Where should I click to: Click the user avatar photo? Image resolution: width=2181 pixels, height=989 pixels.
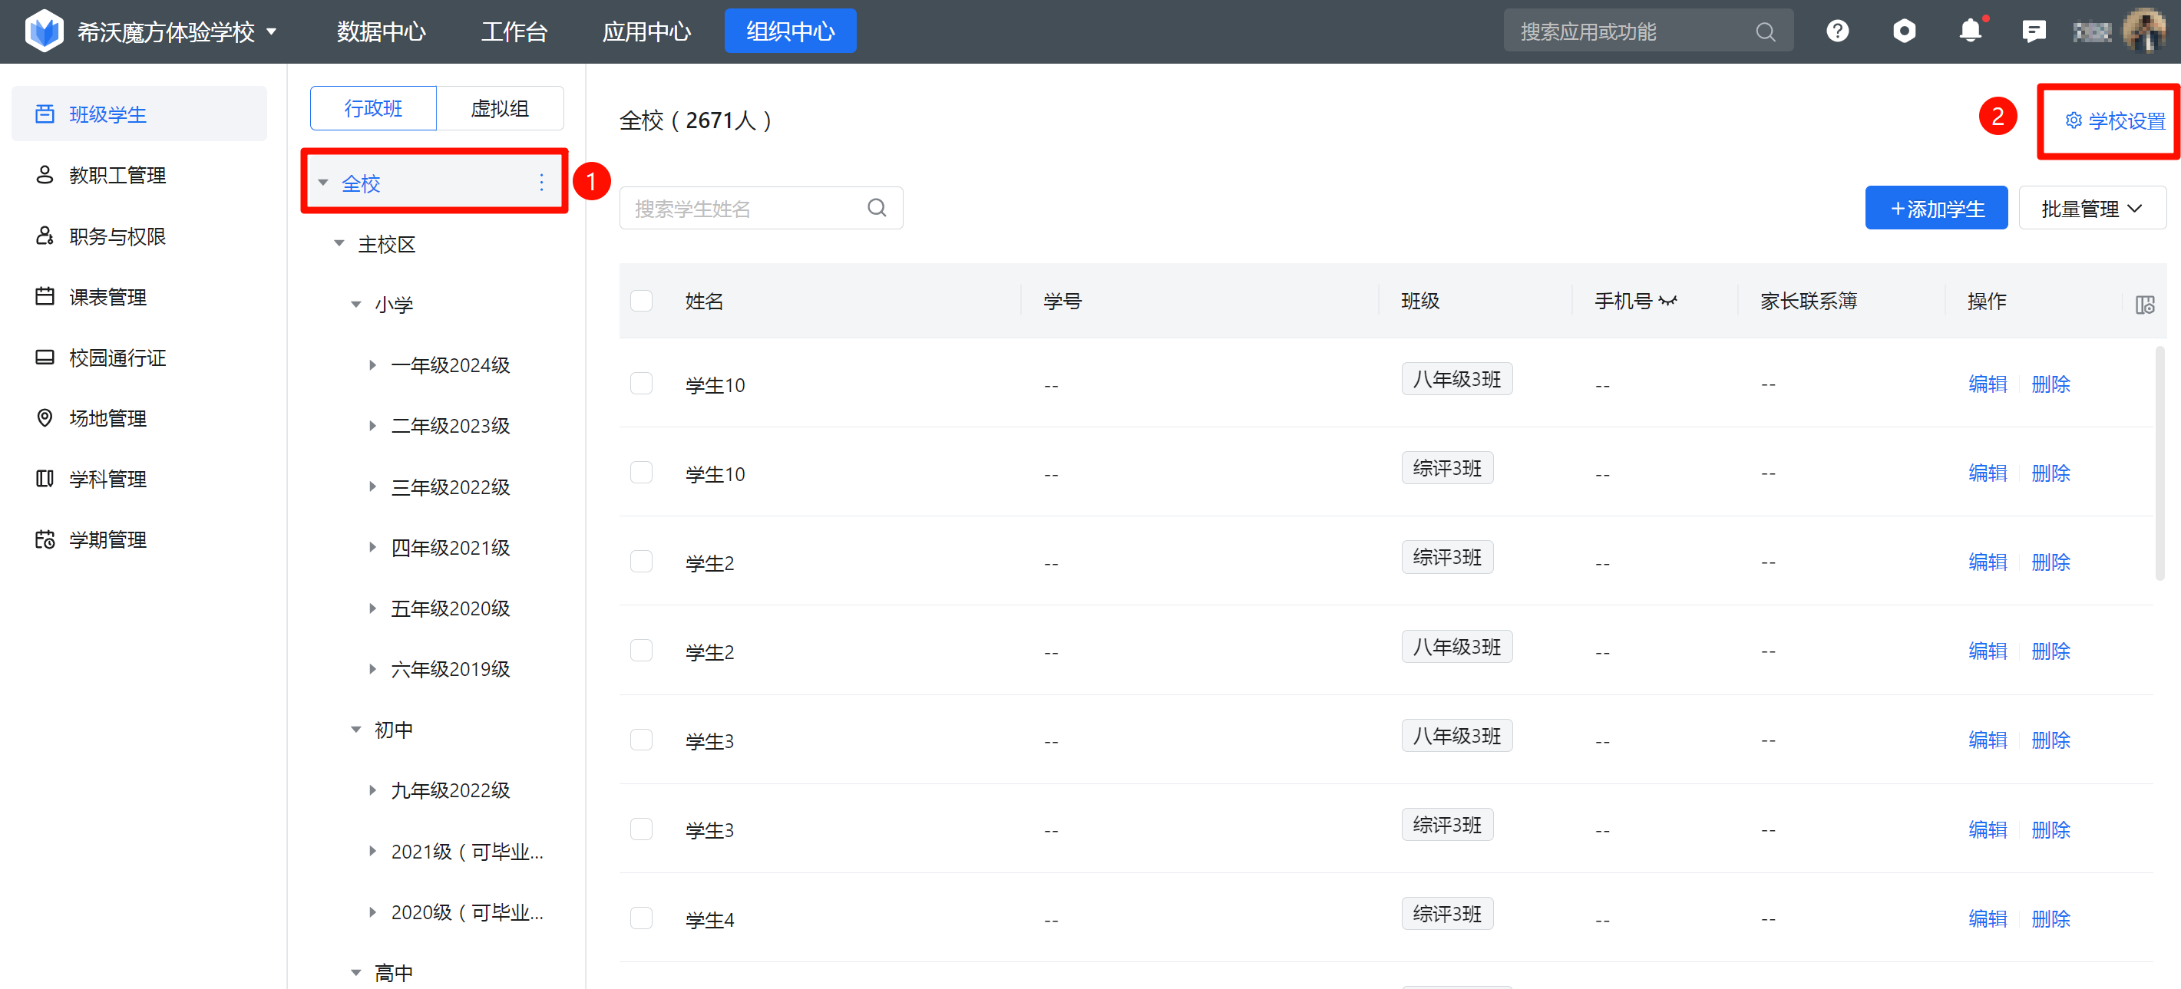click(x=2146, y=31)
